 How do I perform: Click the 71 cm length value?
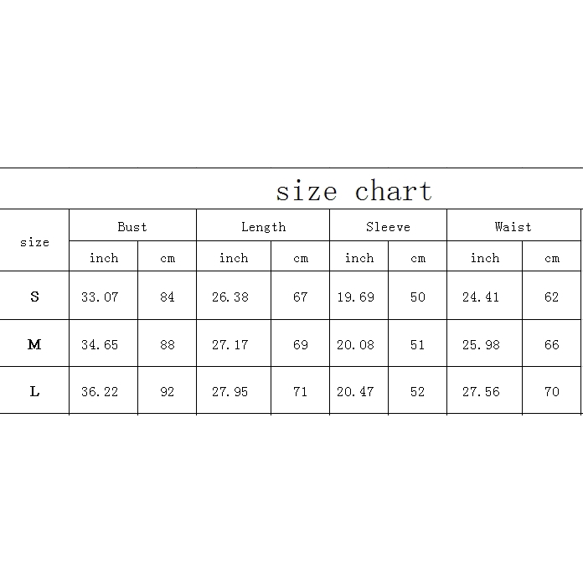301,391
